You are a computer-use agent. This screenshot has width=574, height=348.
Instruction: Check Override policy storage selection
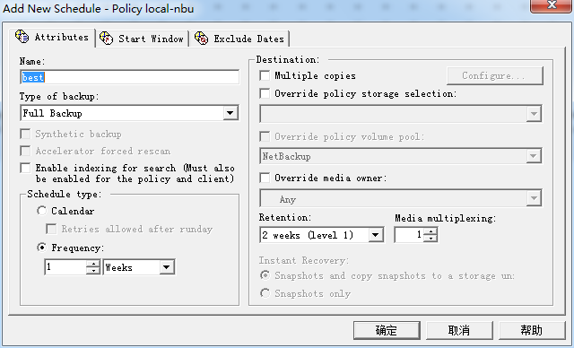point(265,93)
